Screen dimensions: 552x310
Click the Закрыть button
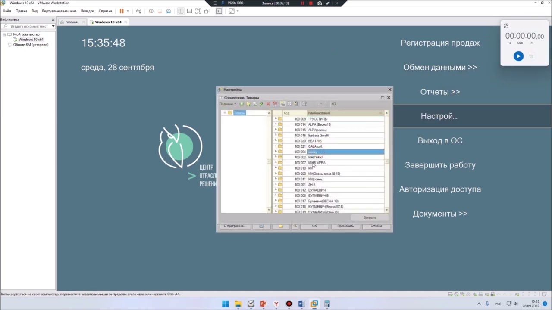370,217
